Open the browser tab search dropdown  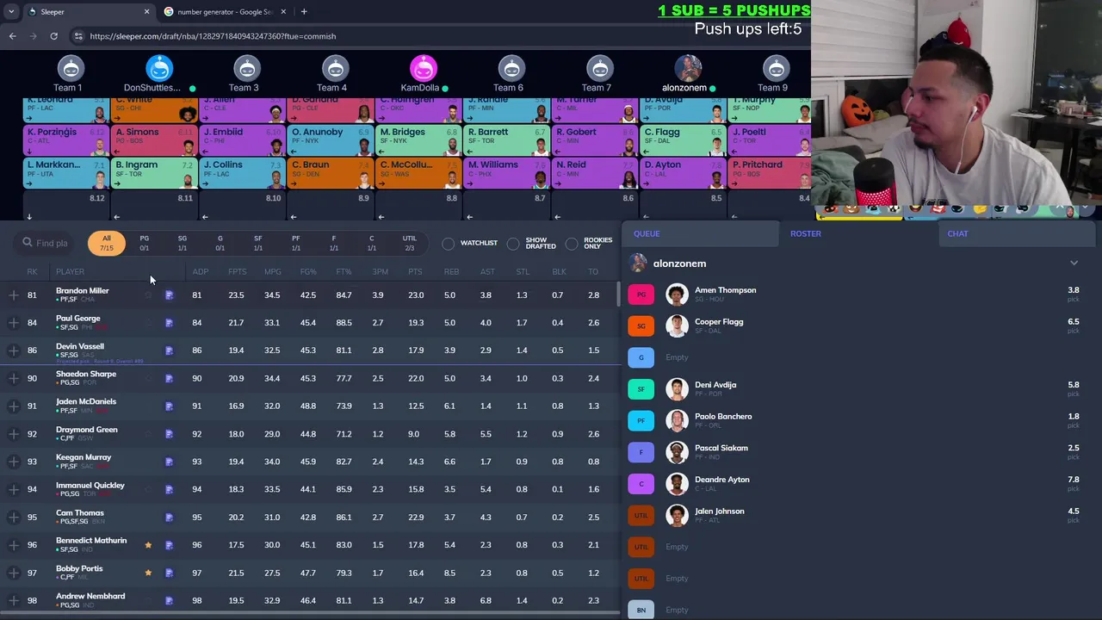coord(11,12)
